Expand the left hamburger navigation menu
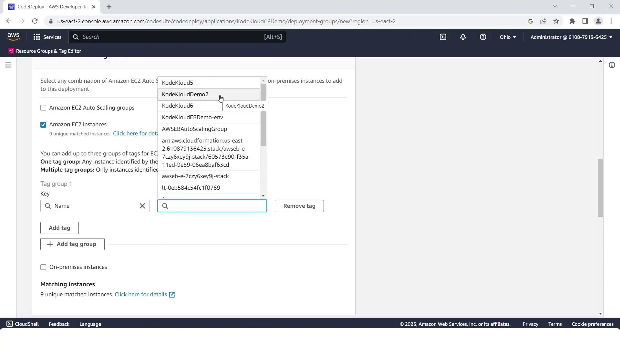 pyautogui.click(x=8, y=65)
